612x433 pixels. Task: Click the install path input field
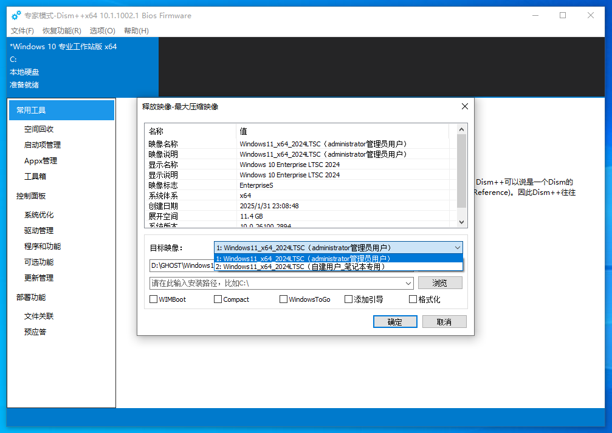[x=277, y=283]
